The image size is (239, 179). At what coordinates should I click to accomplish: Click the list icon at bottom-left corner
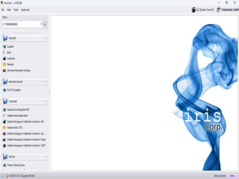[2, 176]
